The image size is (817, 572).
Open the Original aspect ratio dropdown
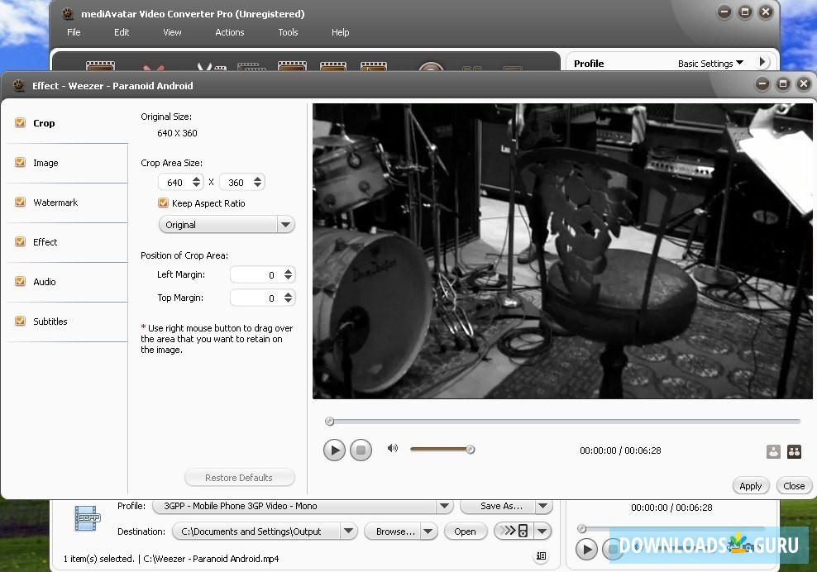[285, 225]
